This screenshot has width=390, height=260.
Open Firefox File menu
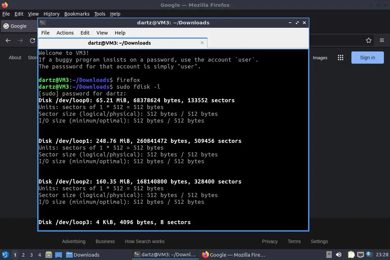pos(6,14)
